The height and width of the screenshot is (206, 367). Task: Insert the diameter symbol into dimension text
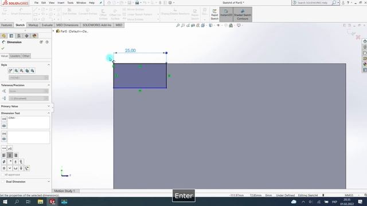(x=4, y=161)
